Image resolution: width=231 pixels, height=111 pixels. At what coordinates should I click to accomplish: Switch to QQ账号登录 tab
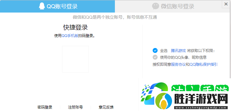tap(57, 6)
